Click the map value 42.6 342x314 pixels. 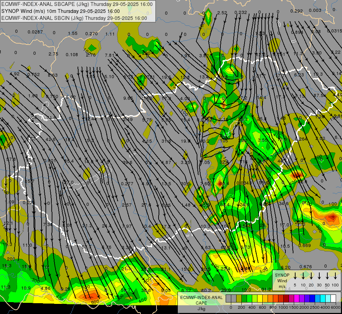[x=50, y=140]
